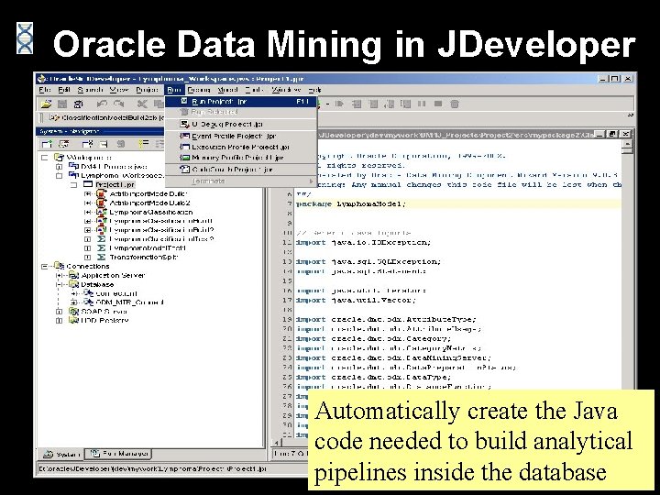Collapse the Workspaces root node
The width and height of the screenshot is (660, 495).
45,158
